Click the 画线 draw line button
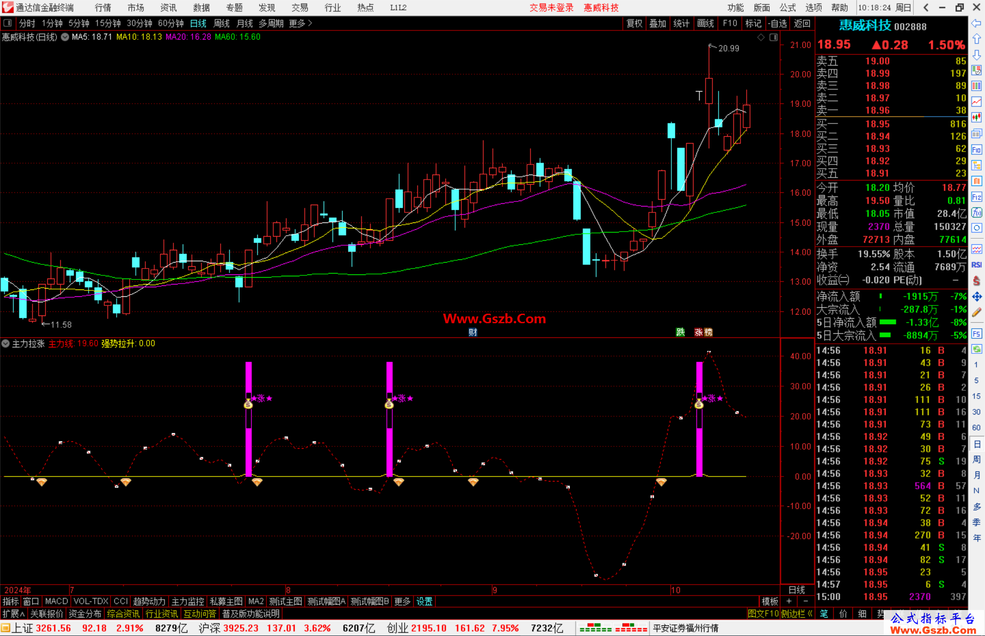Screen dimensions: 985x636 (705, 23)
